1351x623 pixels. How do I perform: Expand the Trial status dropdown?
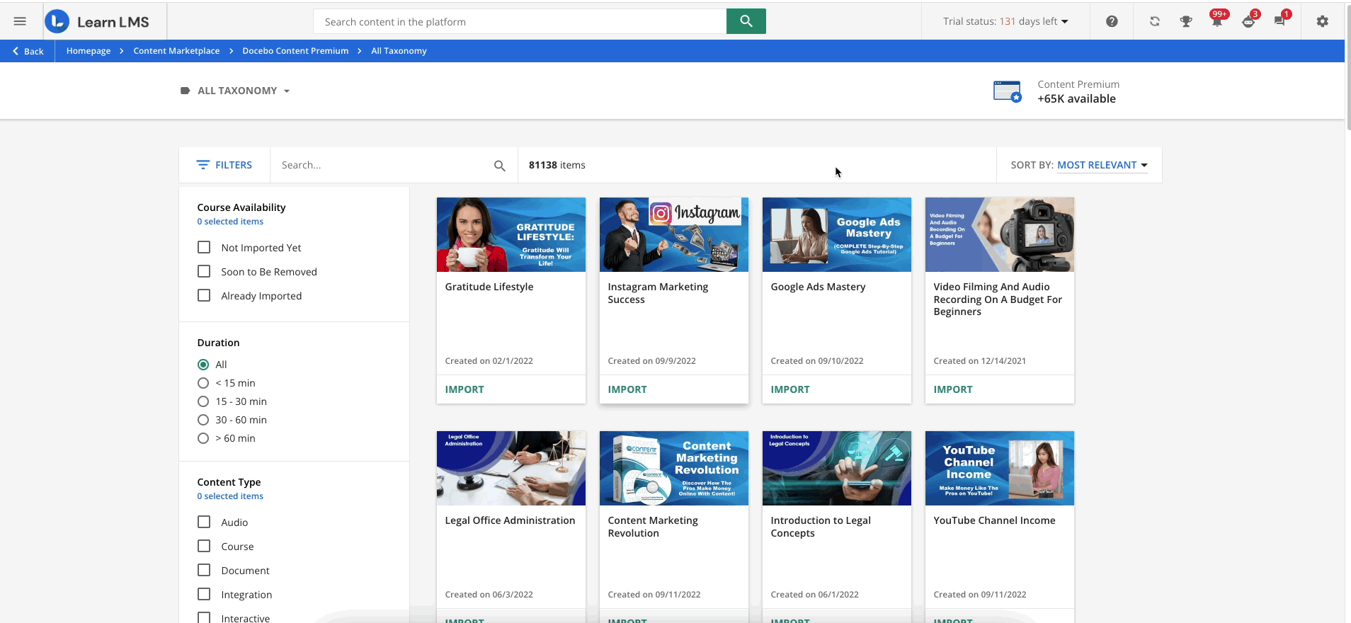click(1005, 21)
